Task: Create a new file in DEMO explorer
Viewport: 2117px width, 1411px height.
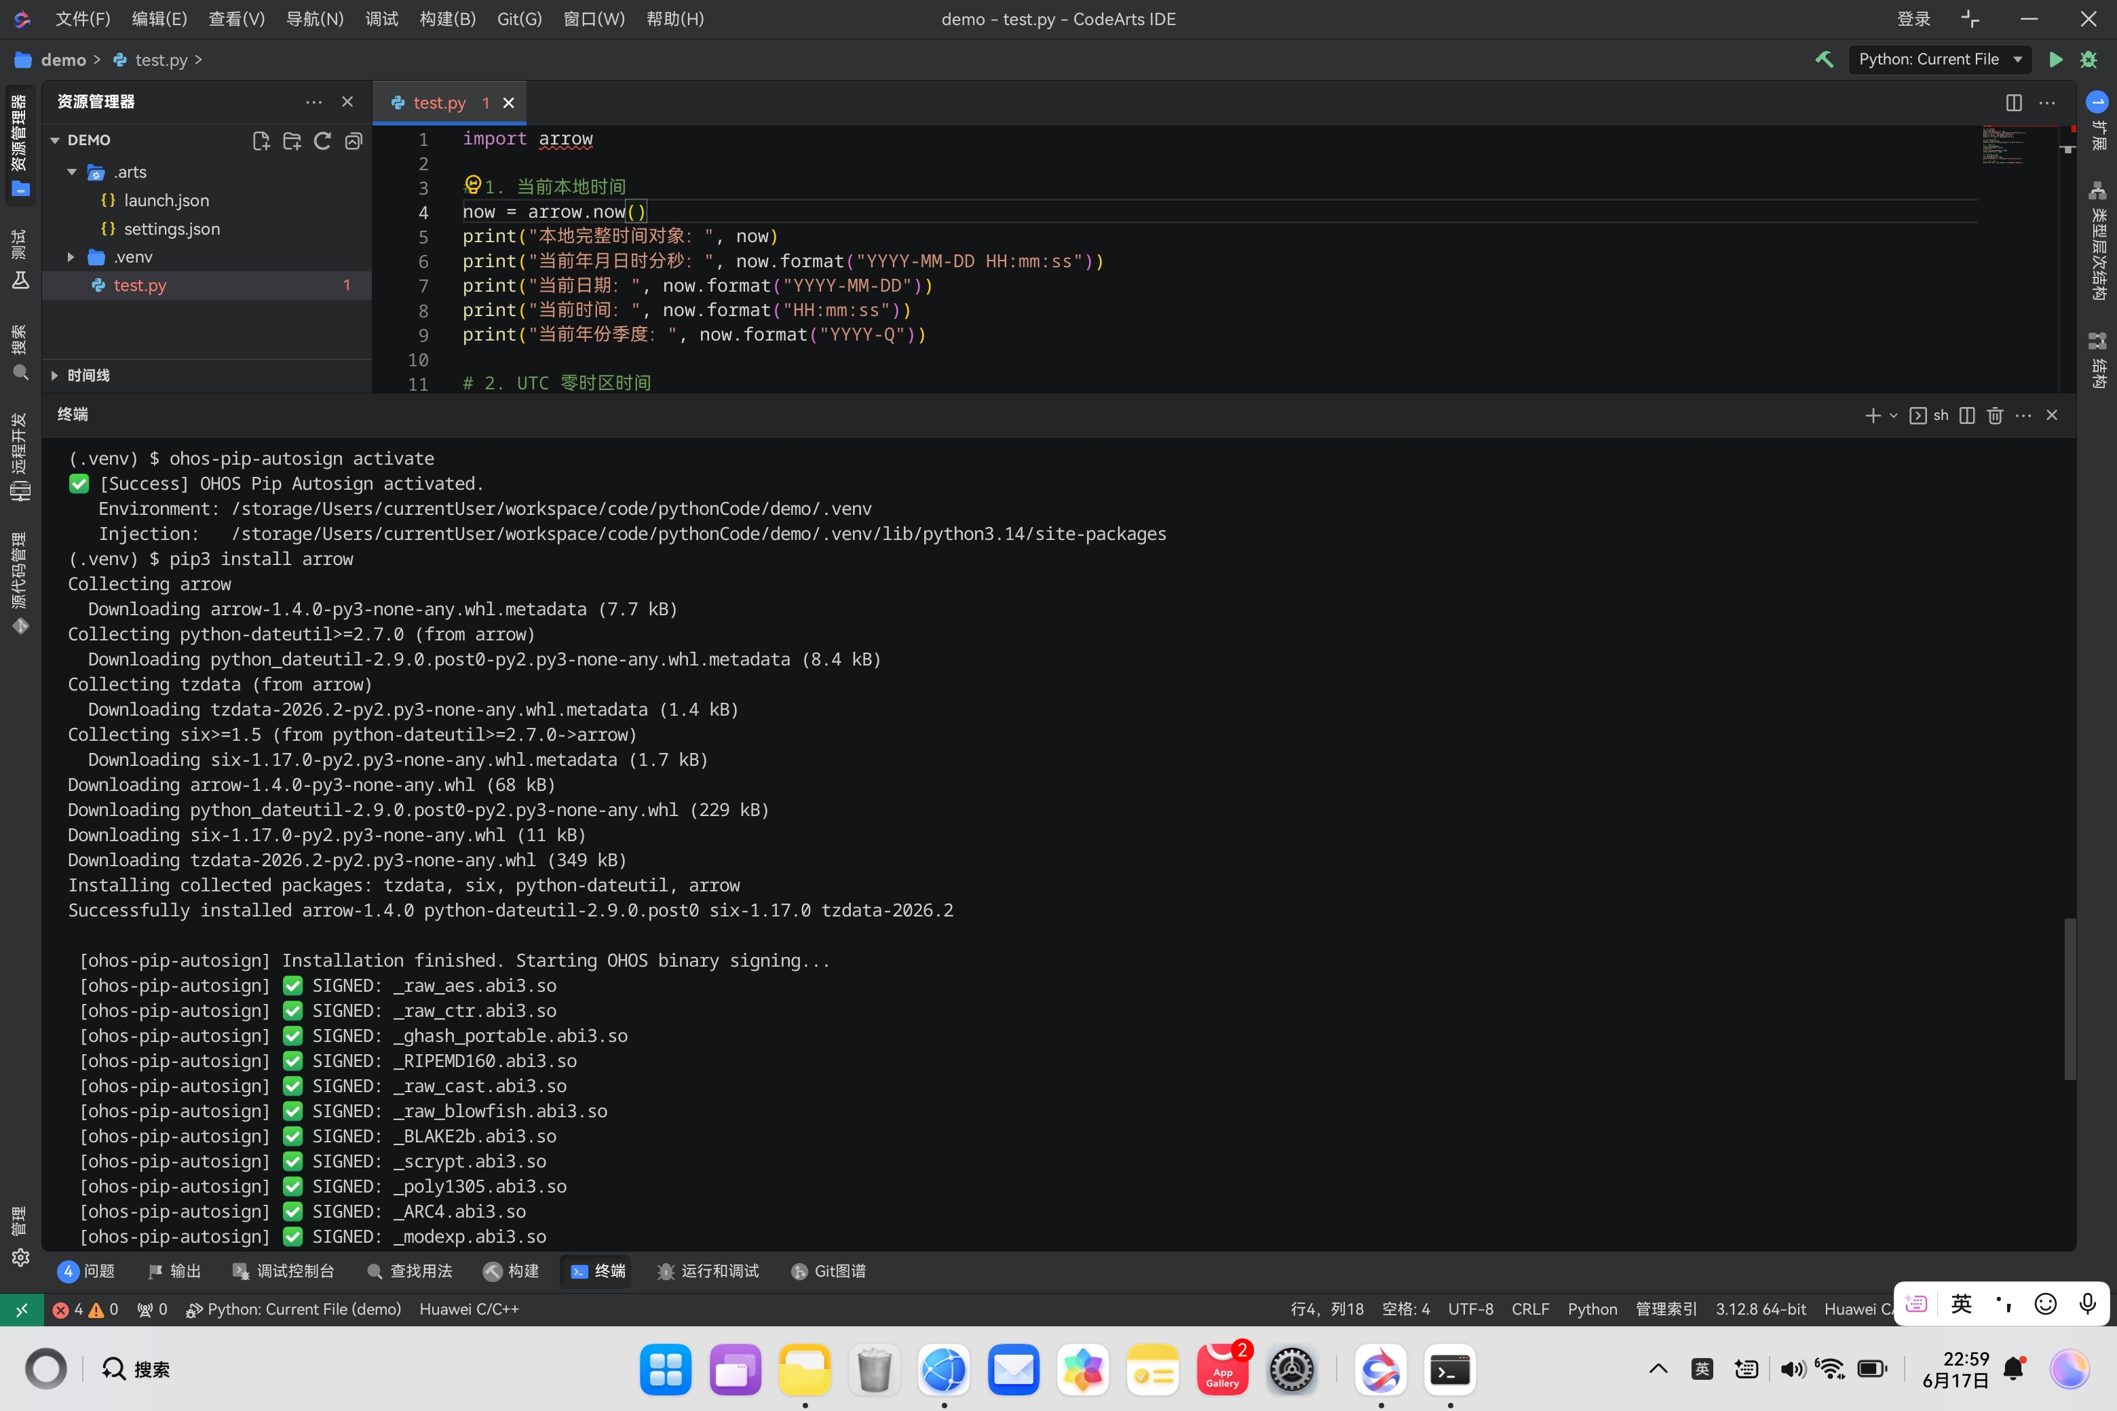Action: pos(261,140)
